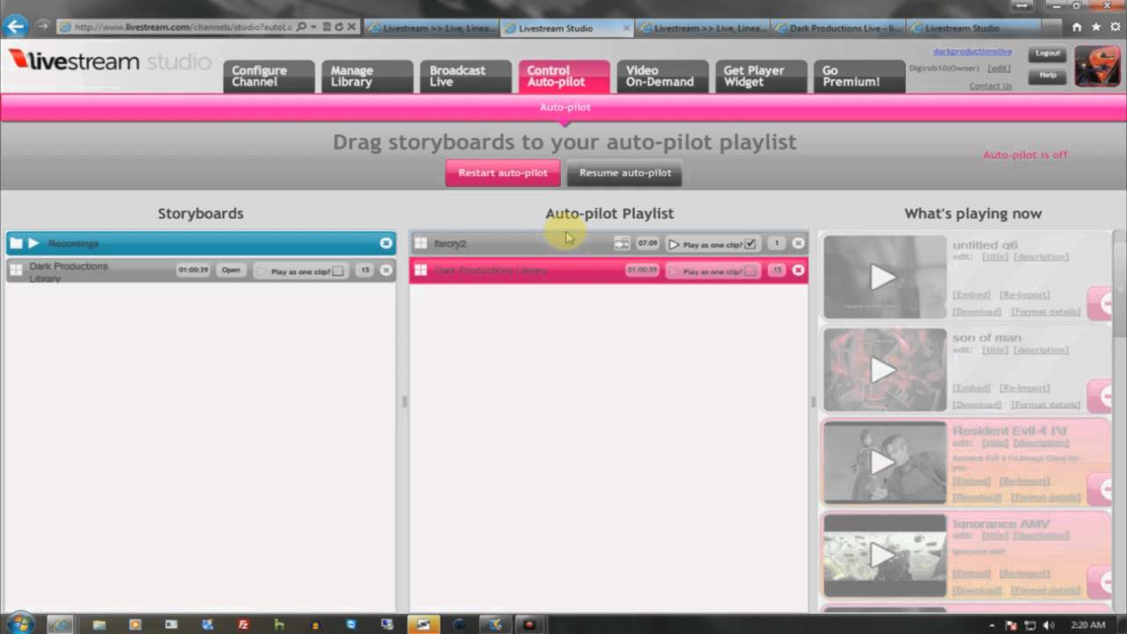The image size is (1127, 634).
Task: Click the profile avatar image
Action: [1098, 66]
